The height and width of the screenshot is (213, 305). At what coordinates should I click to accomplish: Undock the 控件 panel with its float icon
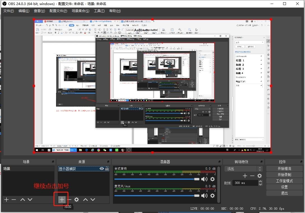(301, 162)
